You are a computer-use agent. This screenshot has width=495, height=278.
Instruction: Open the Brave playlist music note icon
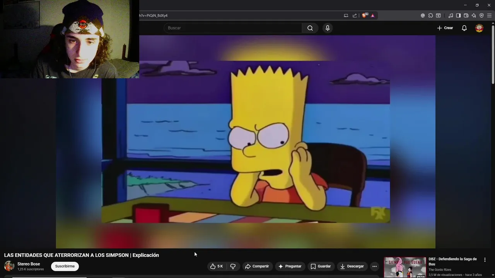point(451,15)
